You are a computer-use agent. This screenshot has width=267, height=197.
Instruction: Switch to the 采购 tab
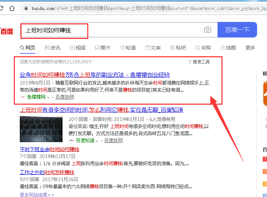[x=203, y=48]
